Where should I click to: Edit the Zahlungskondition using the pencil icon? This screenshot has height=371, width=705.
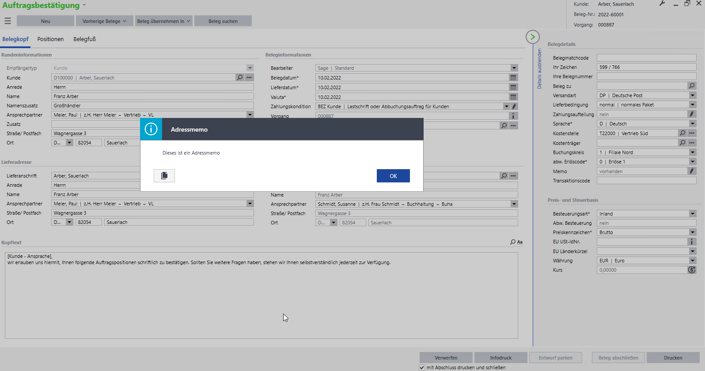pyautogui.click(x=514, y=106)
